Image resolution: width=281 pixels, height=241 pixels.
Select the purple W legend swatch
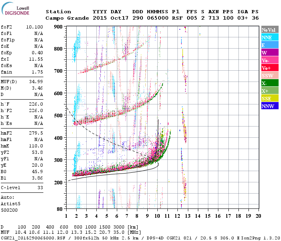(x=270, y=53)
